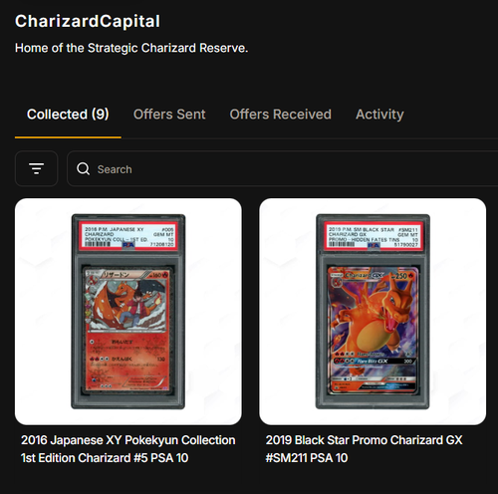
Task: Click the PSA logo on the GX slab
Action: [x=373, y=245]
